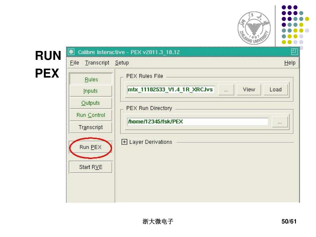Screen dimensions: 316x237
Task: Click the PEX Run Directory label
Action: pos(149,108)
